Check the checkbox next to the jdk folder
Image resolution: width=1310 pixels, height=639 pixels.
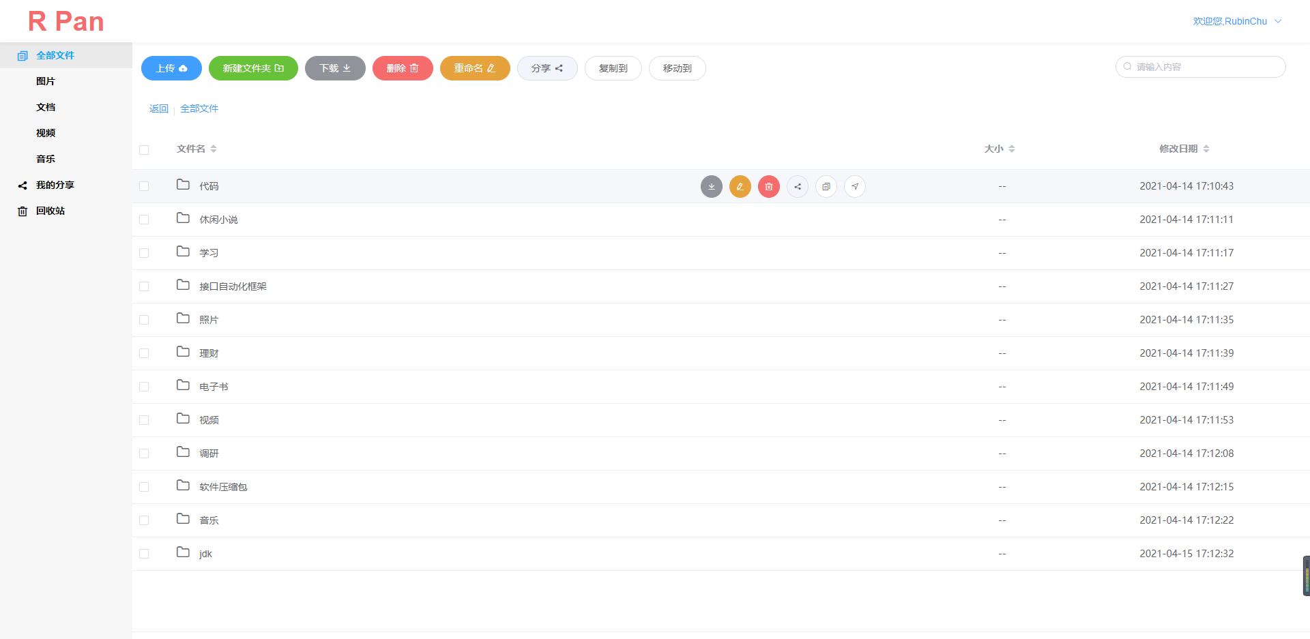144,553
